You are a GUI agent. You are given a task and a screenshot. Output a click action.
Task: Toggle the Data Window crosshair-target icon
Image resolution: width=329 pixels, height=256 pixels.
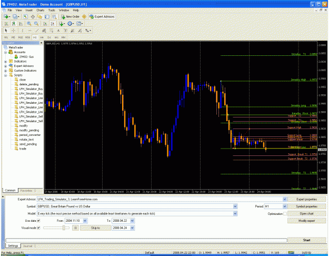pyautogui.click(x=33, y=16)
